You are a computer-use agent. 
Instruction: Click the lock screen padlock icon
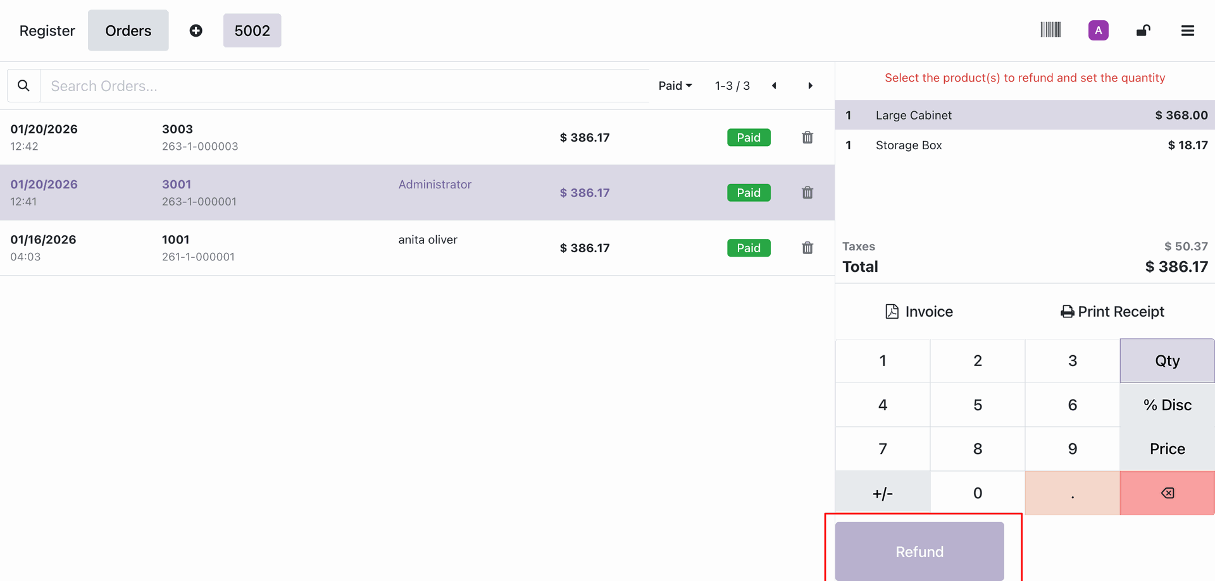1143,30
